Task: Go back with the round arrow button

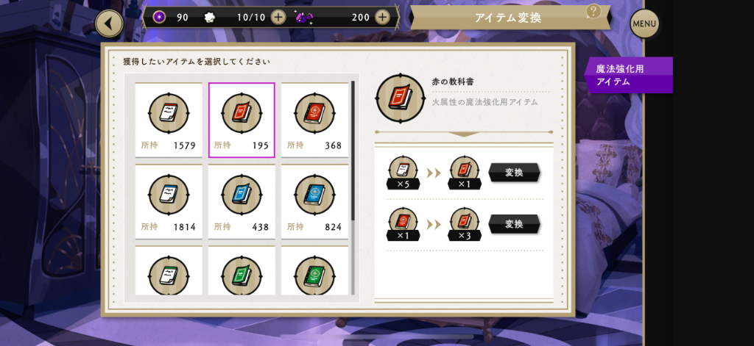Action: pyautogui.click(x=109, y=24)
